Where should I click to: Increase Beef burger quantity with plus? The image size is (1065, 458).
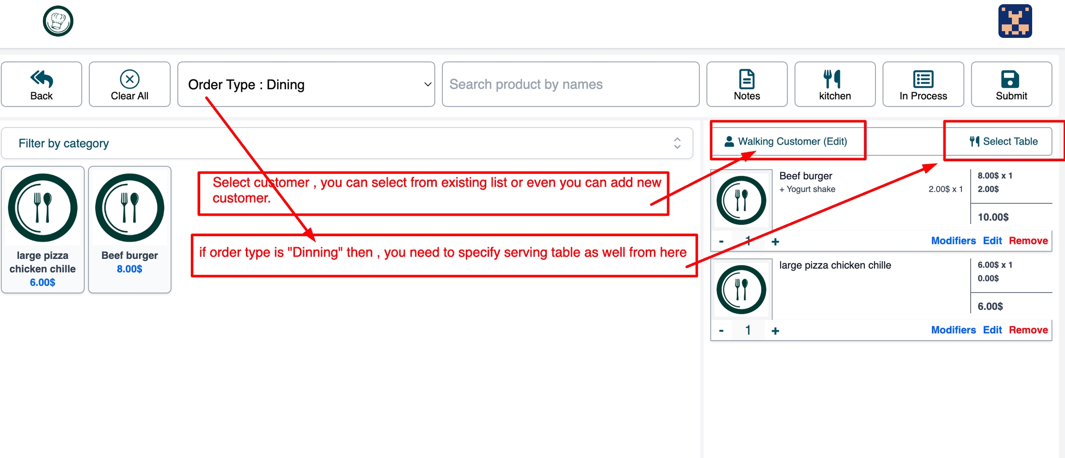click(x=775, y=242)
